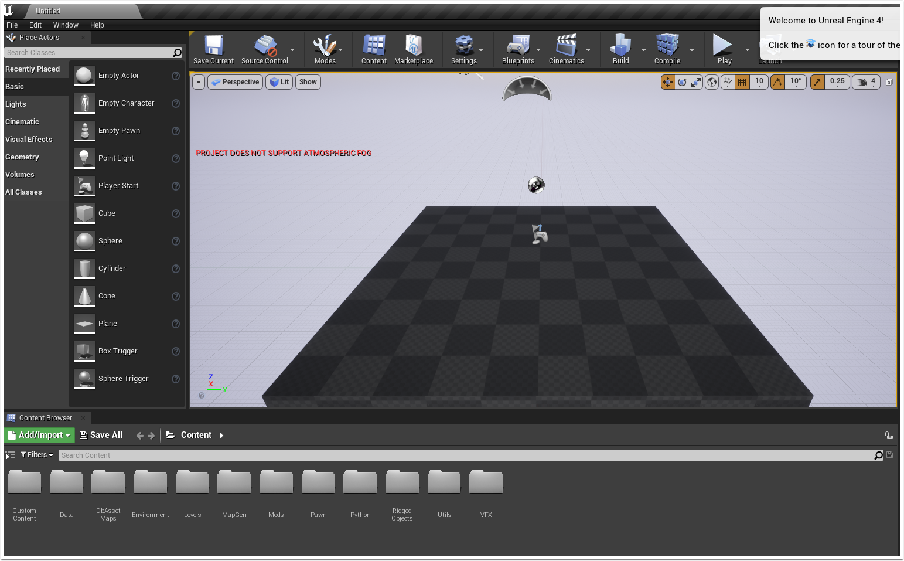Open the Help menu

(x=97, y=25)
